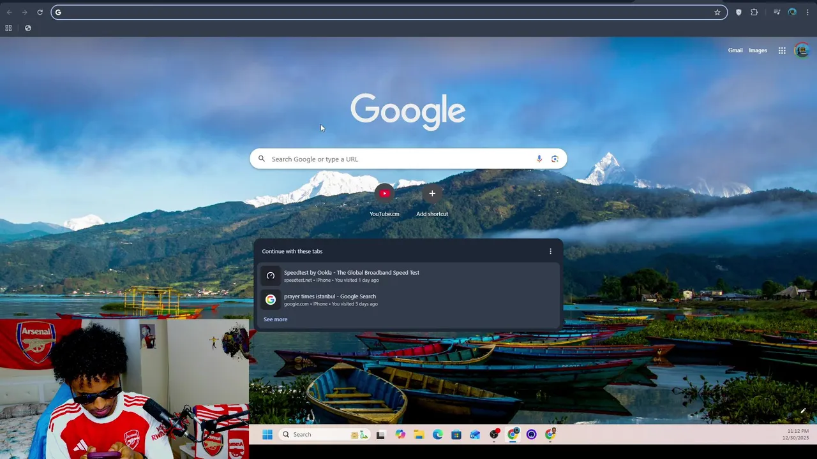The height and width of the screenshot is (459, 817).
Task: Search by image with Google Lens icon
Action: click(x=555, y=159)
